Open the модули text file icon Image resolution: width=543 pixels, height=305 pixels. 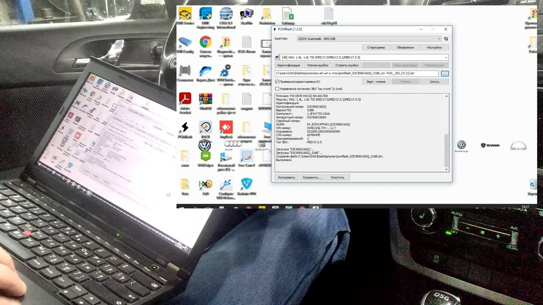pyautogui.click(x=247, y=101)
